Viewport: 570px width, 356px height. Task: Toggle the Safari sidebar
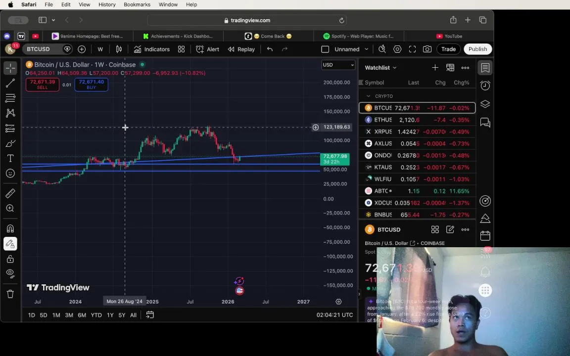pyautogui.click(x=43, y=20)
